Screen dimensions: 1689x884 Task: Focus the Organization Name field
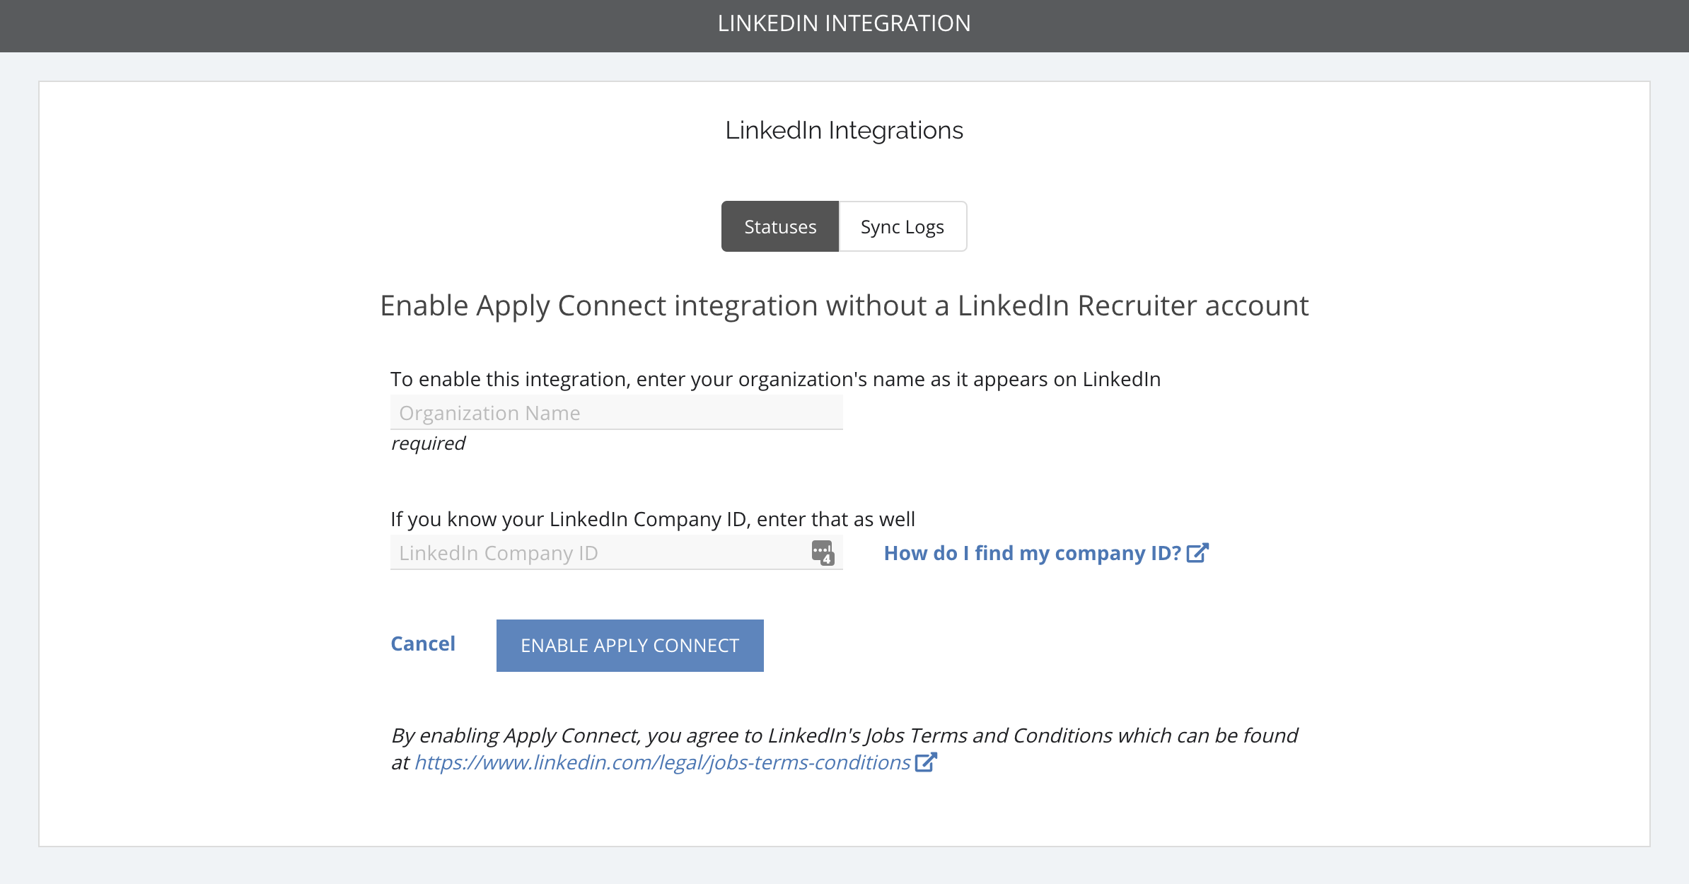click(617, 412)
